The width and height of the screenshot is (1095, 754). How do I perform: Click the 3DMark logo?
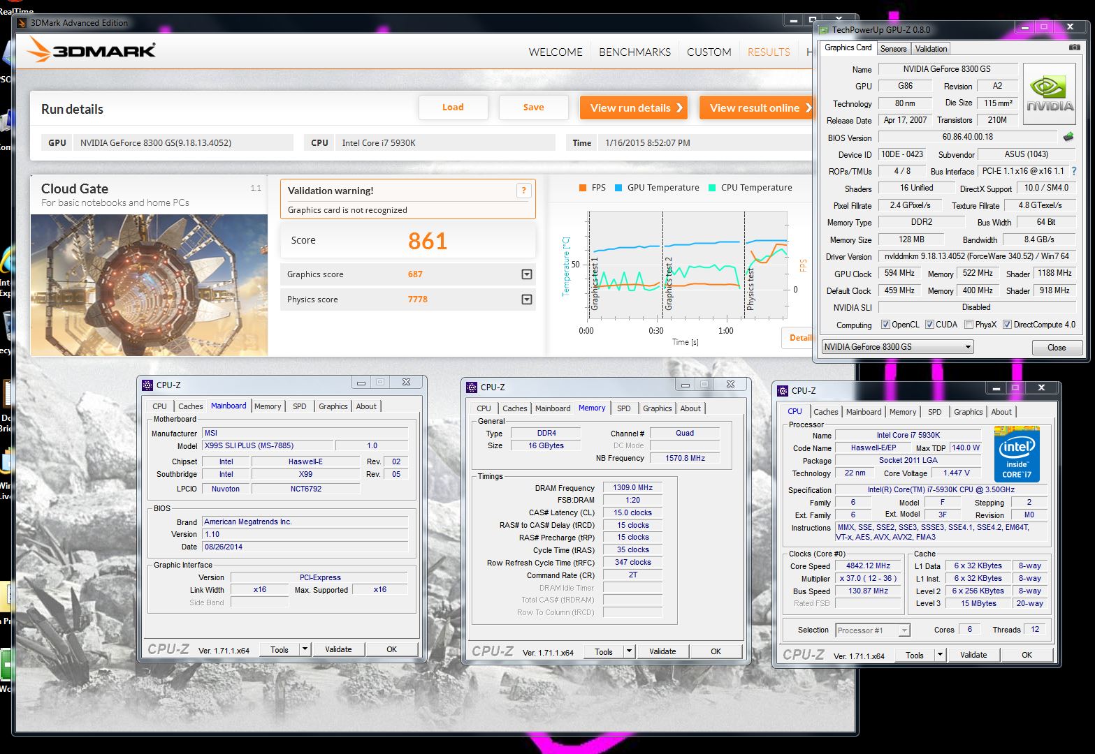(91, 51)
